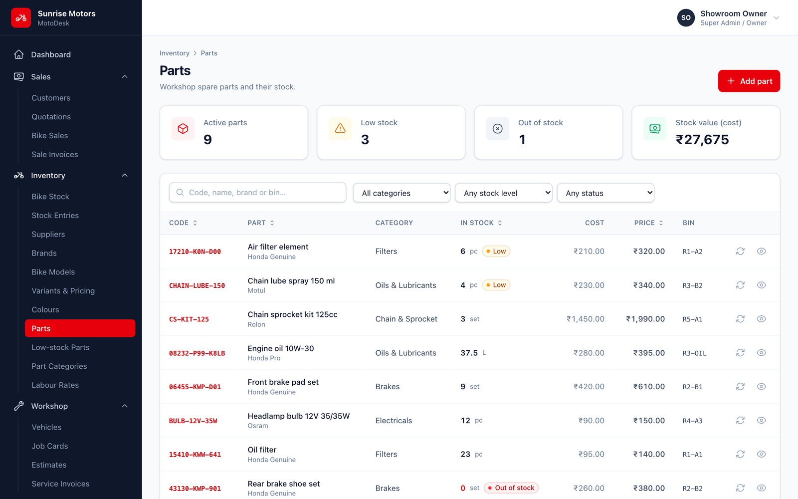Open the Any stock level dropdown

(x=504, y=193)
